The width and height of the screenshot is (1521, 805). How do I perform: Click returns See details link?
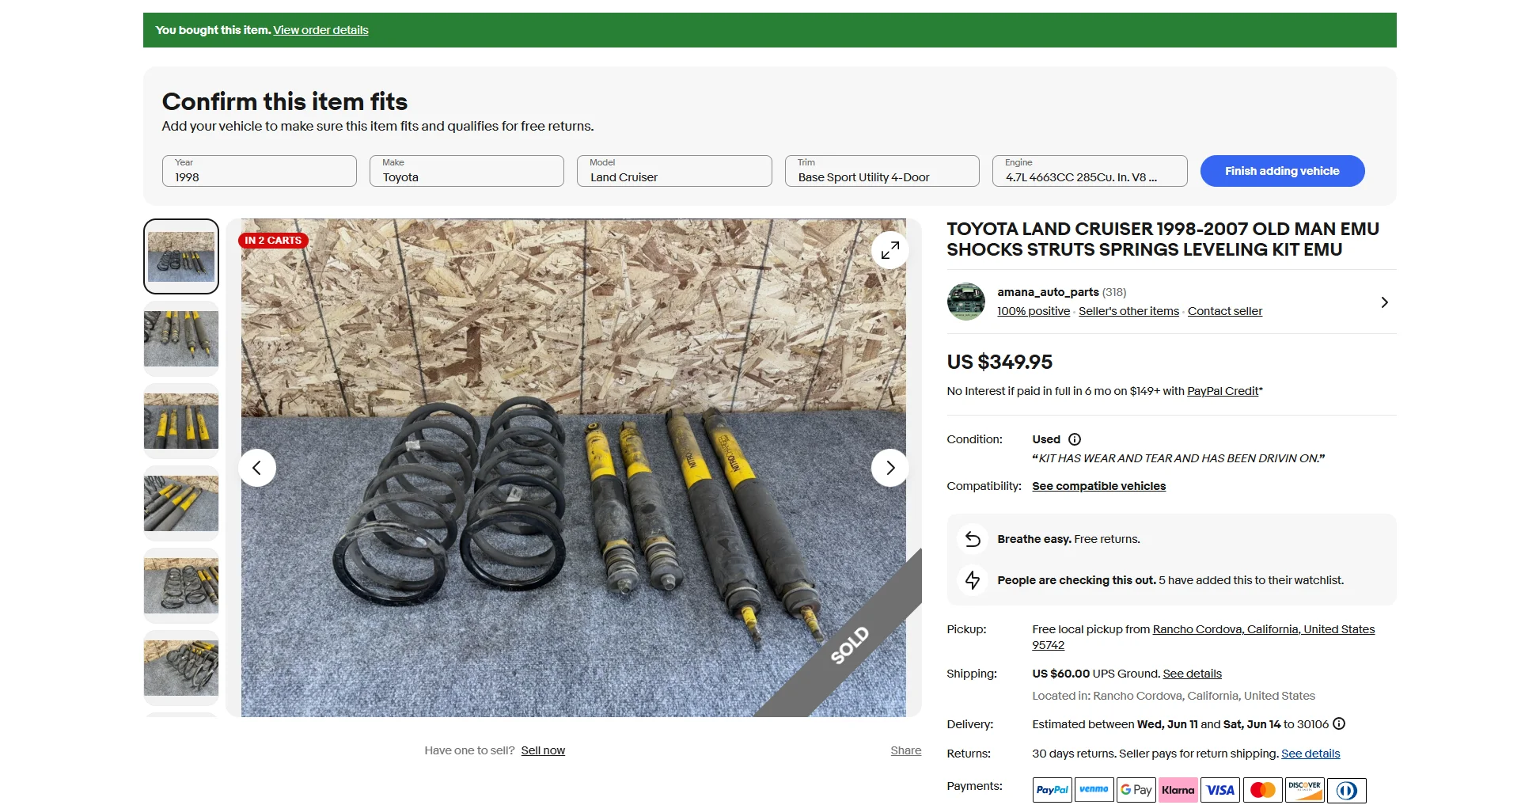tap(1310, 754)
